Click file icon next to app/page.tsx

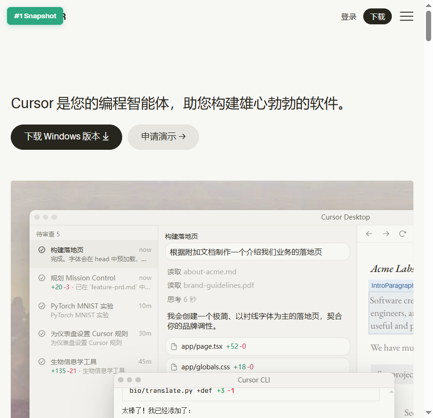174,346
